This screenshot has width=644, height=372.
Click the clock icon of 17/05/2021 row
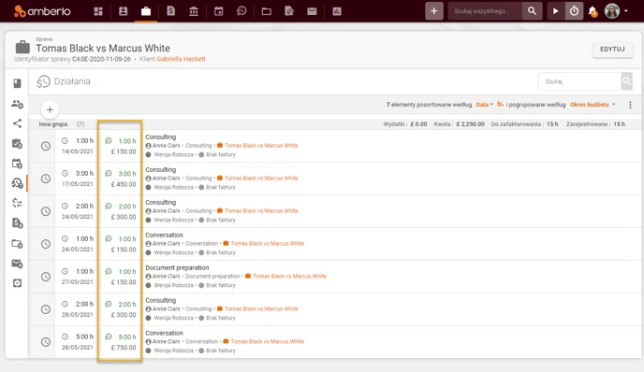(46, 179)
